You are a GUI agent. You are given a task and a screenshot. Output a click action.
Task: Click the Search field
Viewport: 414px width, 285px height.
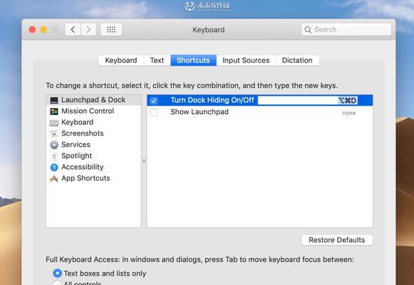click(x=346, y=29)
